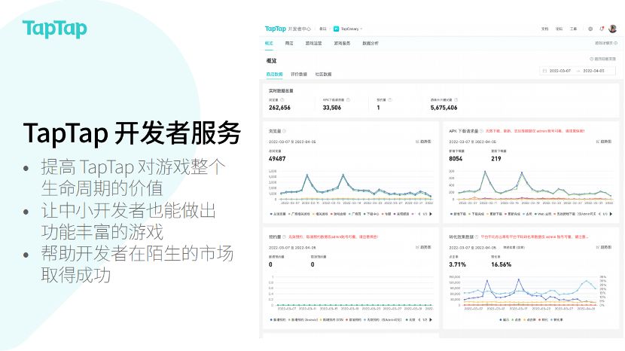The height and width of the screenshot is (351, 625).
Task: Click info icon beside APK 下载请求量 chart title
Action: click(481, 131)
